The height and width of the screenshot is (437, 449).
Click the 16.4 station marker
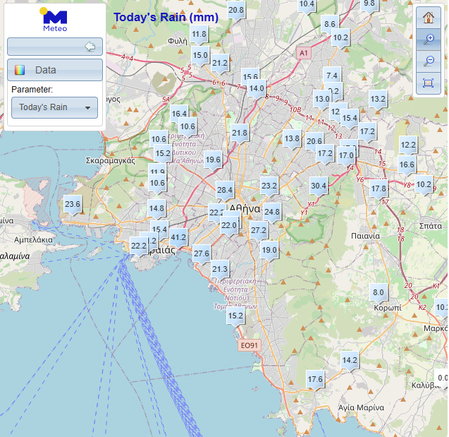[x=179, y=114]
